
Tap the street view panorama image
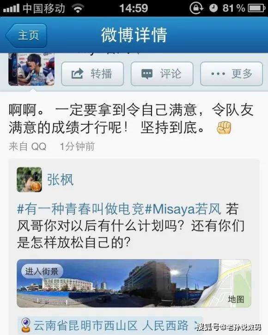pos(117,283)
